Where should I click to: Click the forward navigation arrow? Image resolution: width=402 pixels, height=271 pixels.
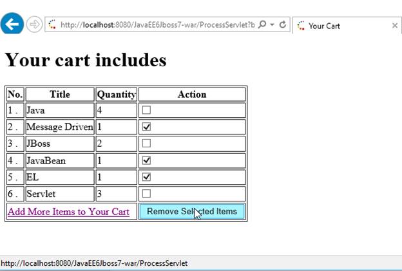[34, 24]
